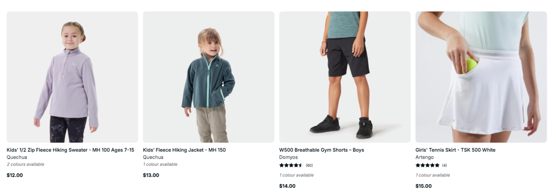The image size is (556, 195).
Task: Click the five-star rating under Tennis Skirt
Action: click(427, 165)
